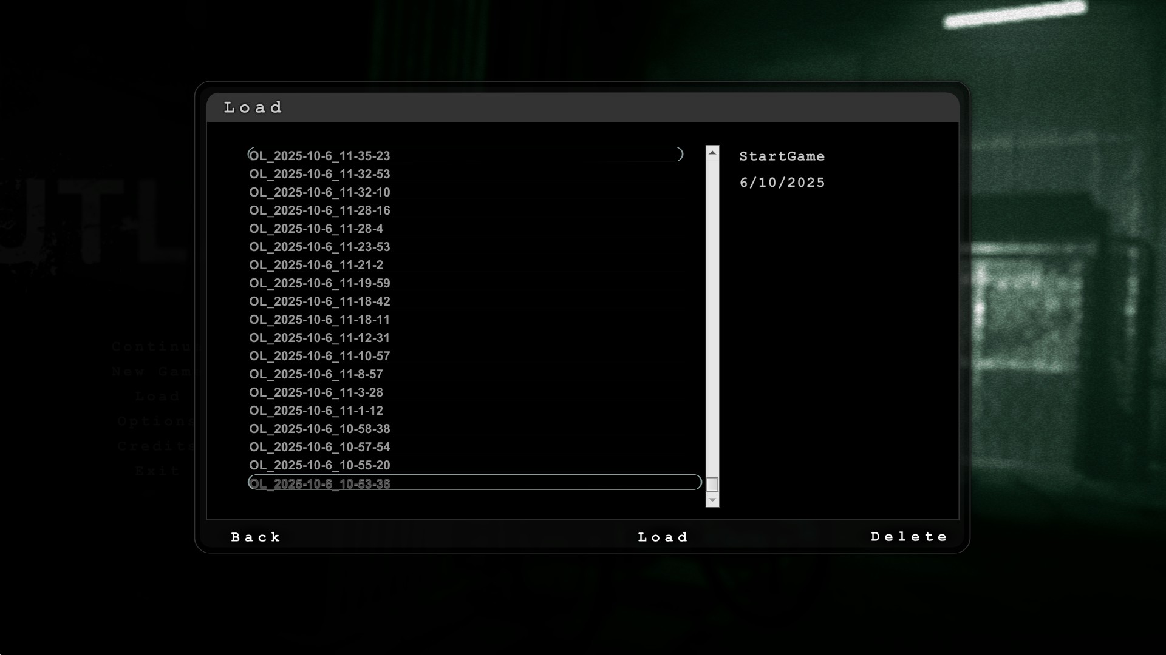Image resolution: width=1166 pixels, height=655 pixels.
Task: Select save OL_2025-10-6_11-19-59
Action: click(319, 283)
